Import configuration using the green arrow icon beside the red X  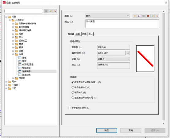(153, 16)
